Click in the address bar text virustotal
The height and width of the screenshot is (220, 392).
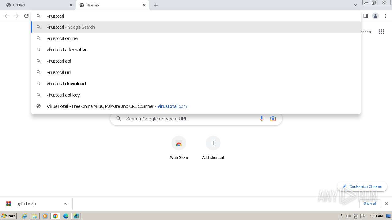click(55, 16)
